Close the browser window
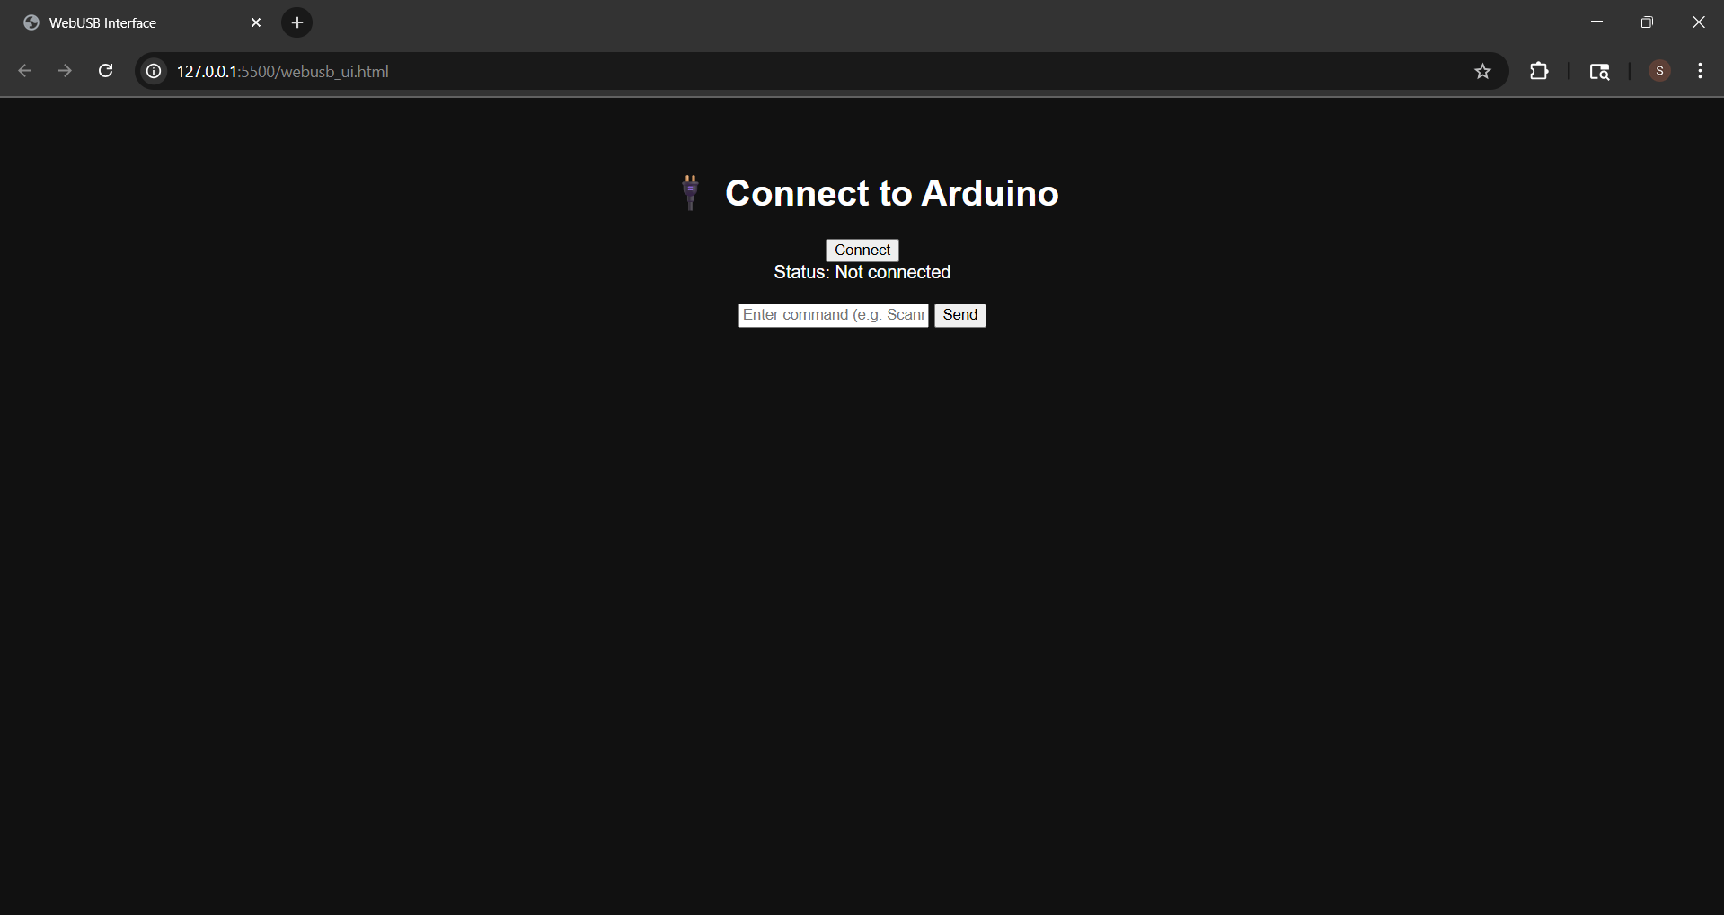The width and height of the screenshot is (1724, 915). pyautogui.click(x=1698, y=22)
